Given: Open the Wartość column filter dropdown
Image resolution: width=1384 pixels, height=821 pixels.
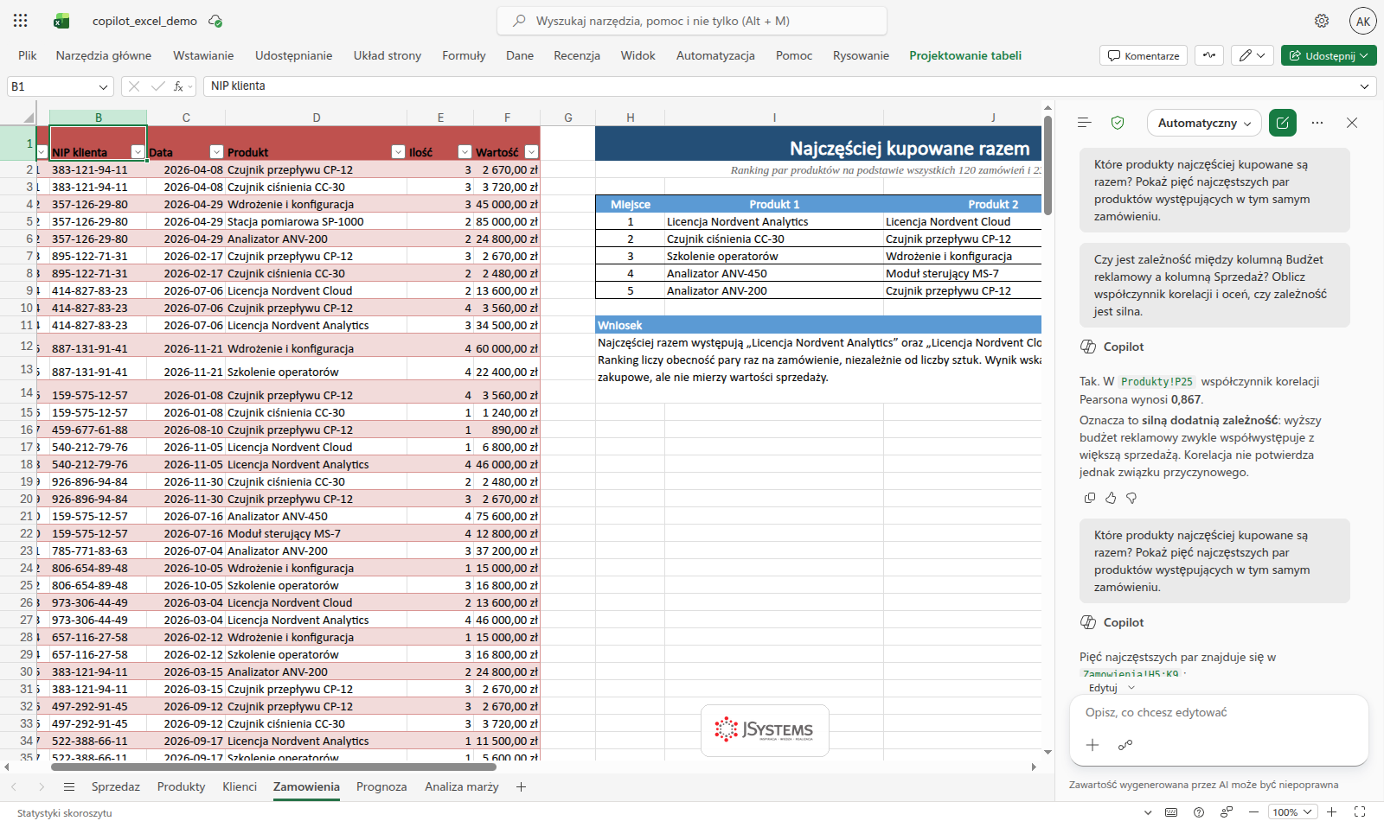Looking at the screenshot, I should 531,152.
